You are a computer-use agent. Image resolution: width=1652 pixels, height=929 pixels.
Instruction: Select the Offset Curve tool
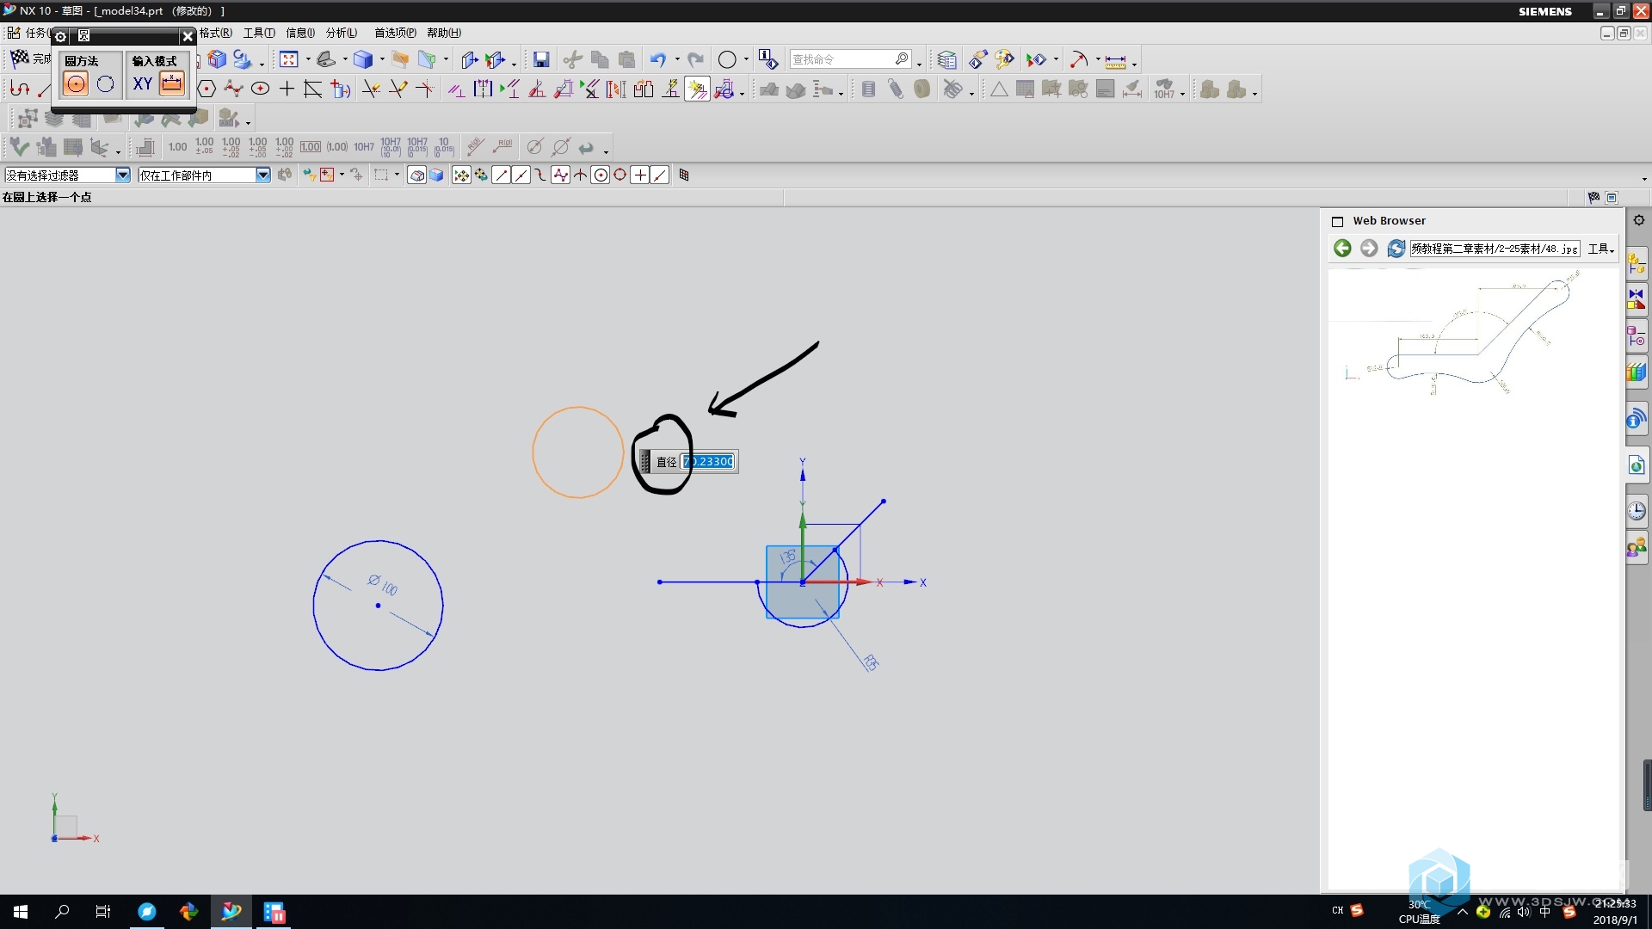pos(313,89)
